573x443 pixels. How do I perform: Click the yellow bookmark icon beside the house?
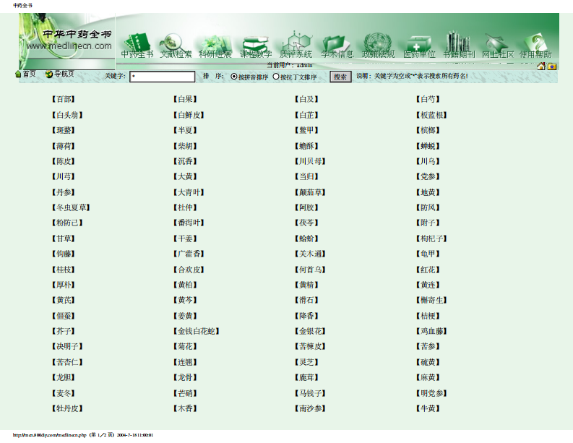pos(552,66)
